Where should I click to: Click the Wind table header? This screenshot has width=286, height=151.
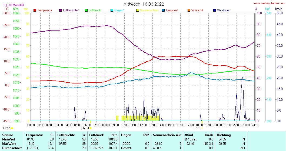pyautogui.click(x=189, y=135)
